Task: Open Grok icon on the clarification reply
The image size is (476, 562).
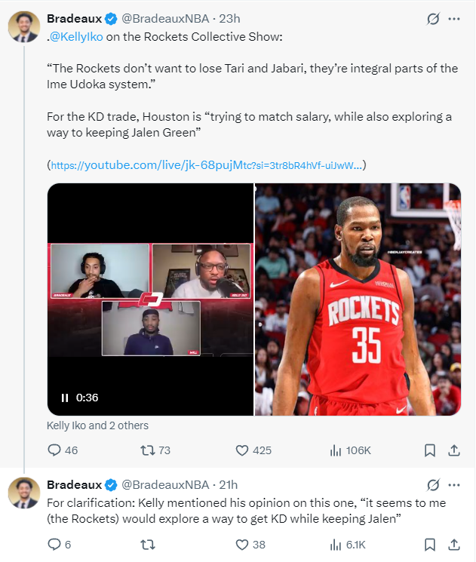Action: click(x=433, y=484)
